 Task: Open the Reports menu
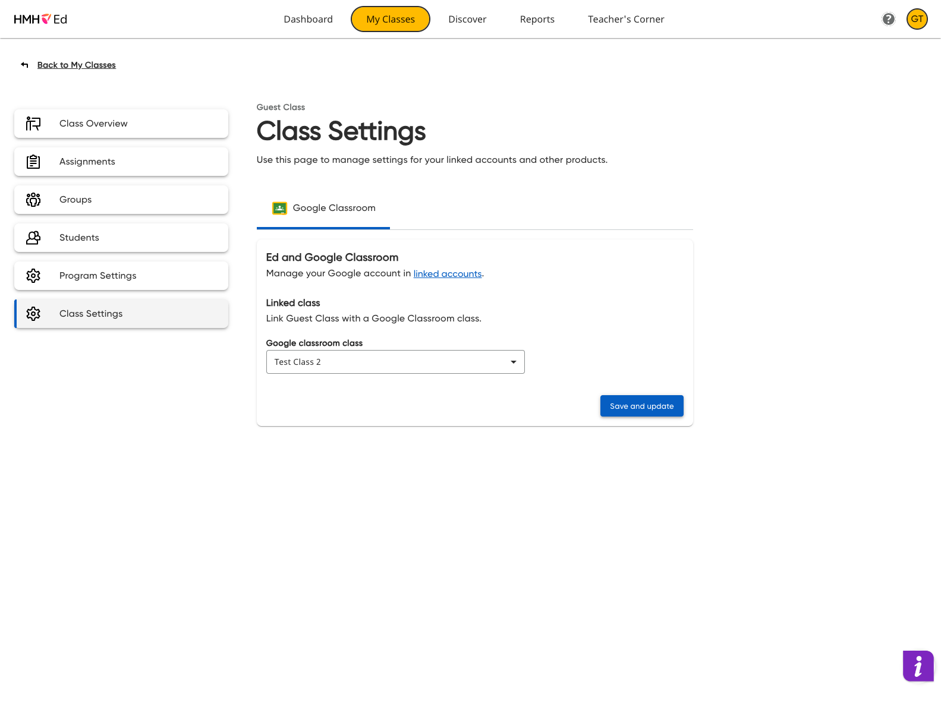(537, 19)
